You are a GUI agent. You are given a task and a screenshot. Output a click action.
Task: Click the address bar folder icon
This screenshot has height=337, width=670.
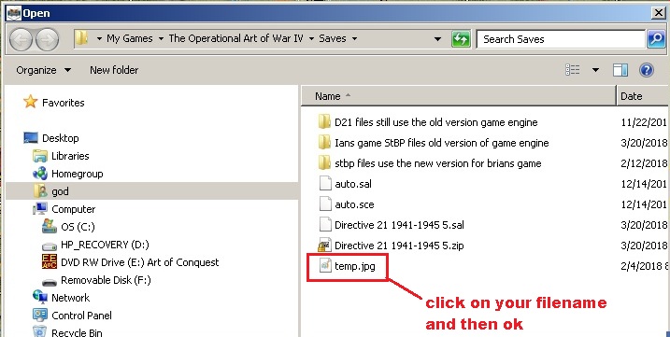(81, 38)
